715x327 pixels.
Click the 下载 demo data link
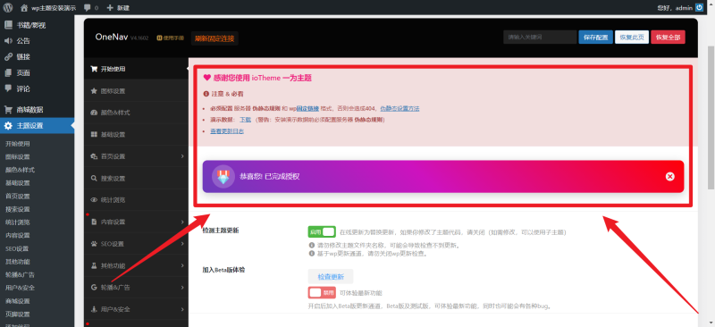(x=245, y=120)
